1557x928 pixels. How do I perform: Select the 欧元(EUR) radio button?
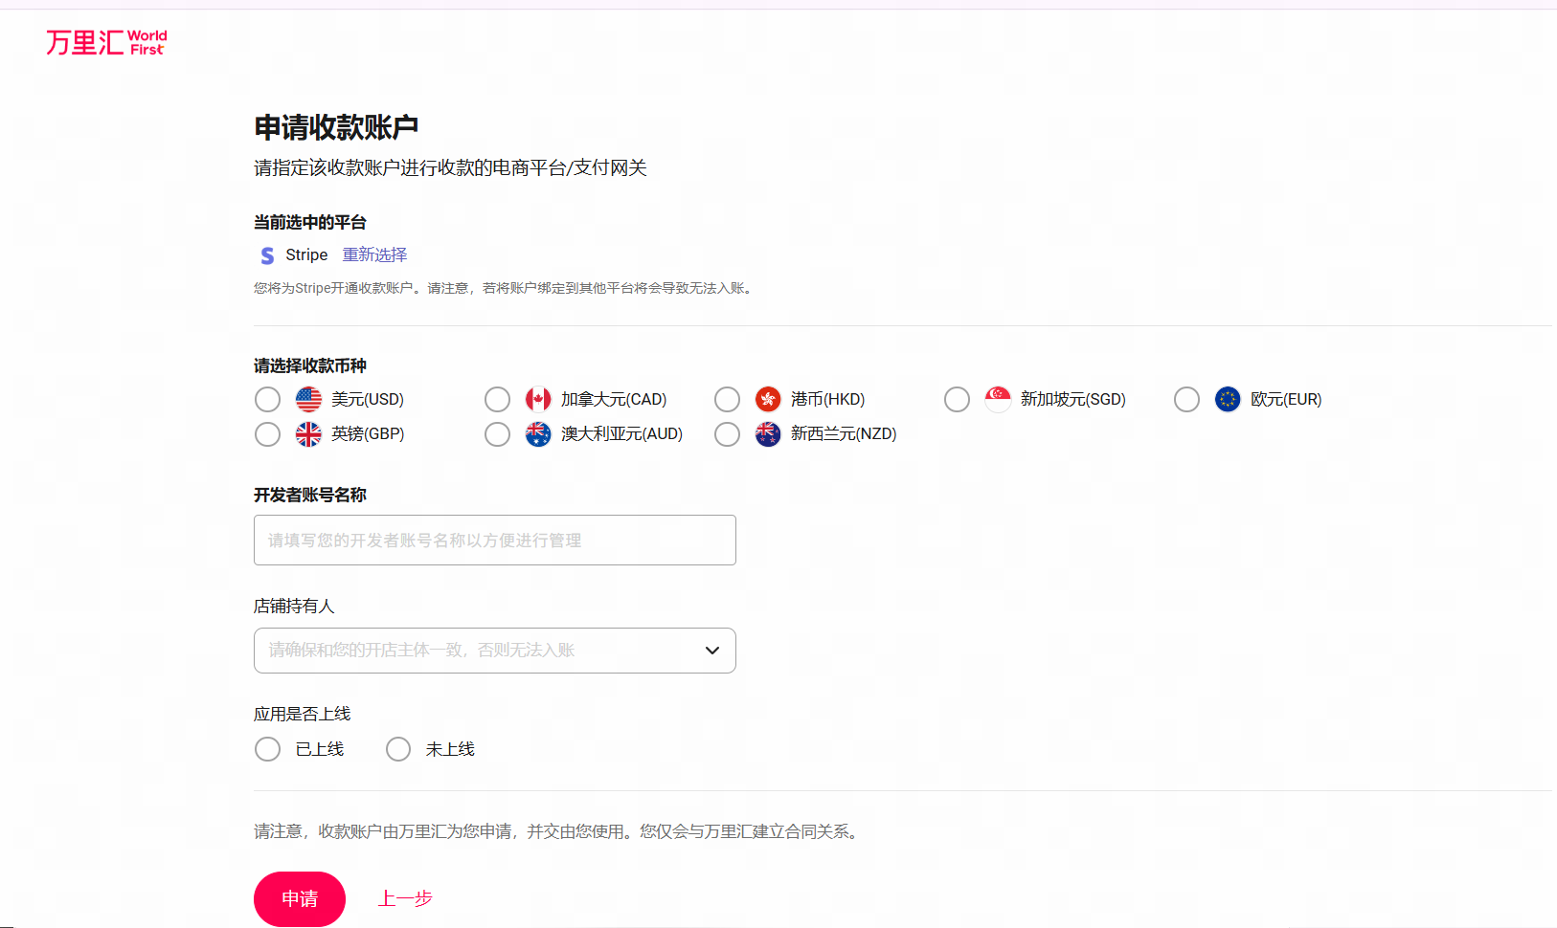(1186, 399)
